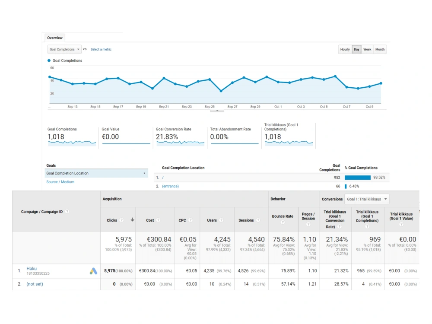Open the Source / Medium link
This screenshot has height=324, width=432.
[x=60, y=182]
